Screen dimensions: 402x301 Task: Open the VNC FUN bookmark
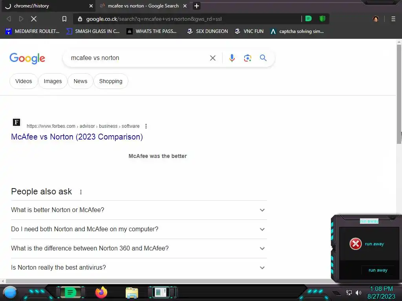[249, 31]
